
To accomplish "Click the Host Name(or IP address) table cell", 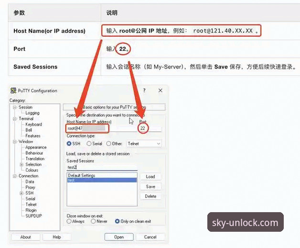I will click(54, 31).
